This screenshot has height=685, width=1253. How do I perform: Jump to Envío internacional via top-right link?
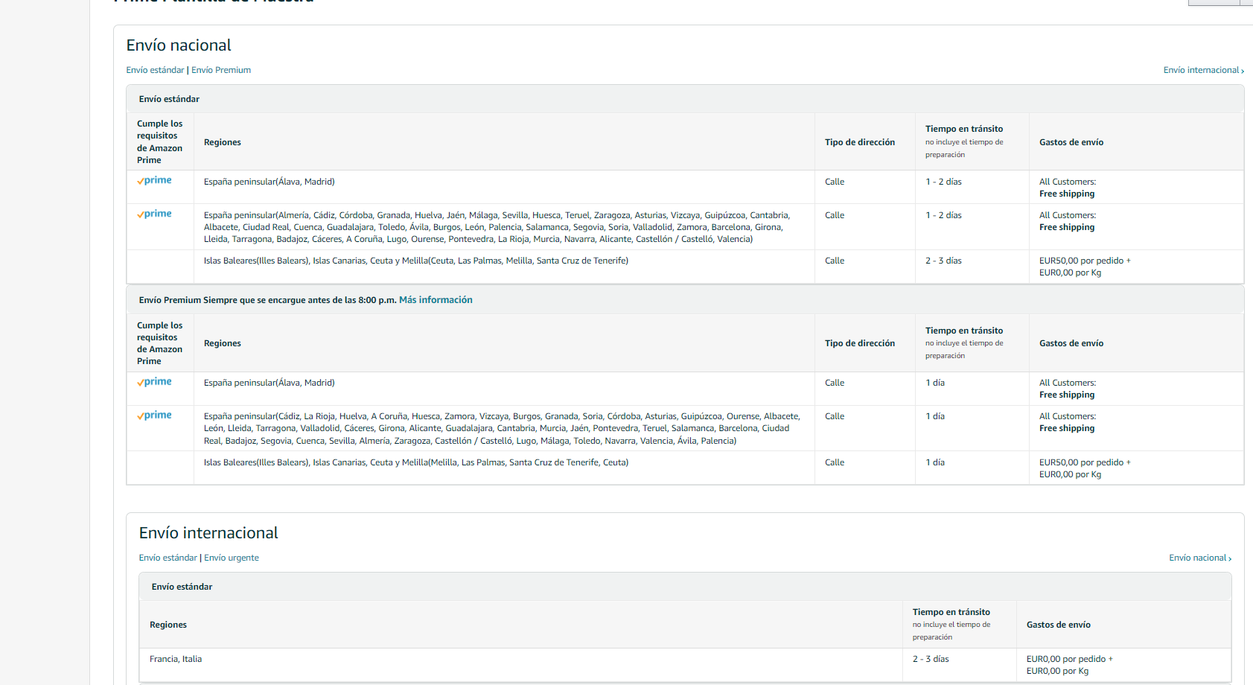[x=1203, y=70]
